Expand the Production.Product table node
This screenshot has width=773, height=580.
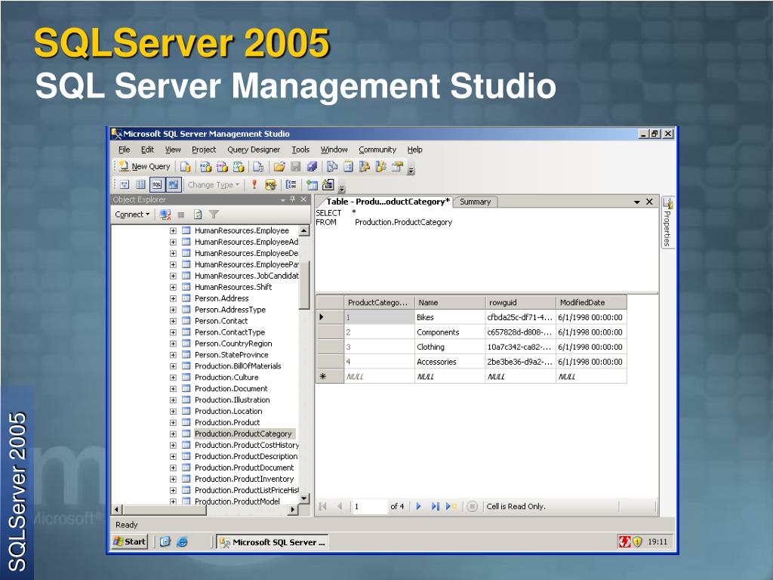click(173, 423)
